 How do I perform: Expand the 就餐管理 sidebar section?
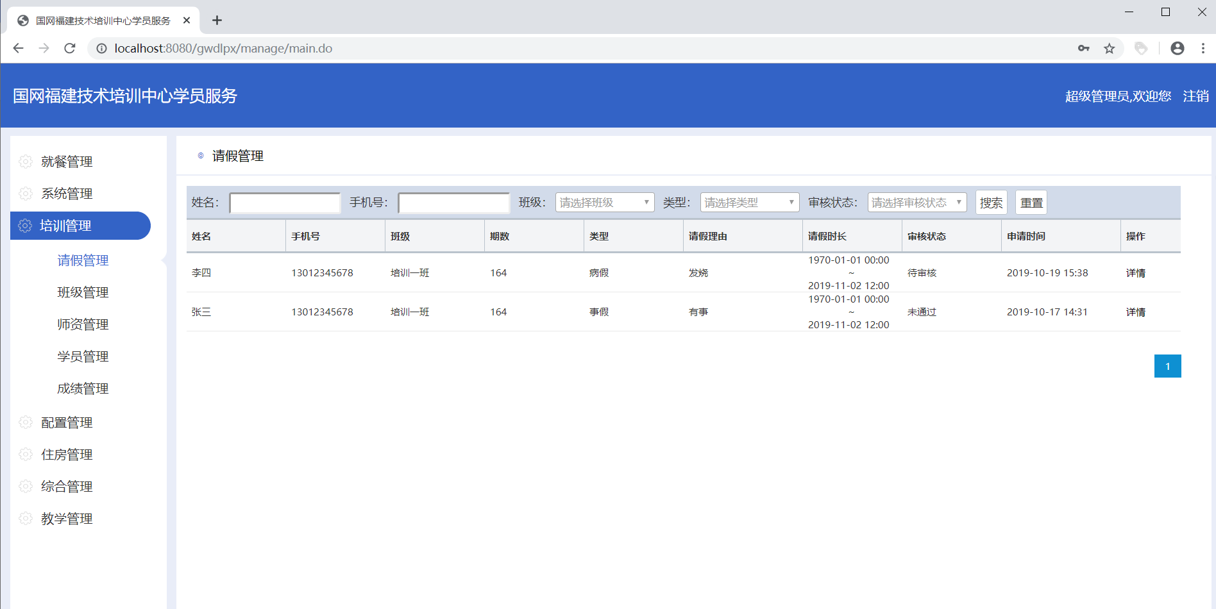(x=67, y=162)
